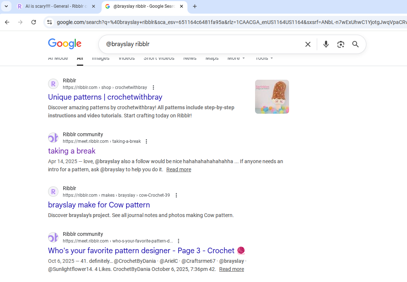The image size is (407, 282).
Task: Expand the More search filters dropdown
Action: pyautogui.click(x=236, y=58)
